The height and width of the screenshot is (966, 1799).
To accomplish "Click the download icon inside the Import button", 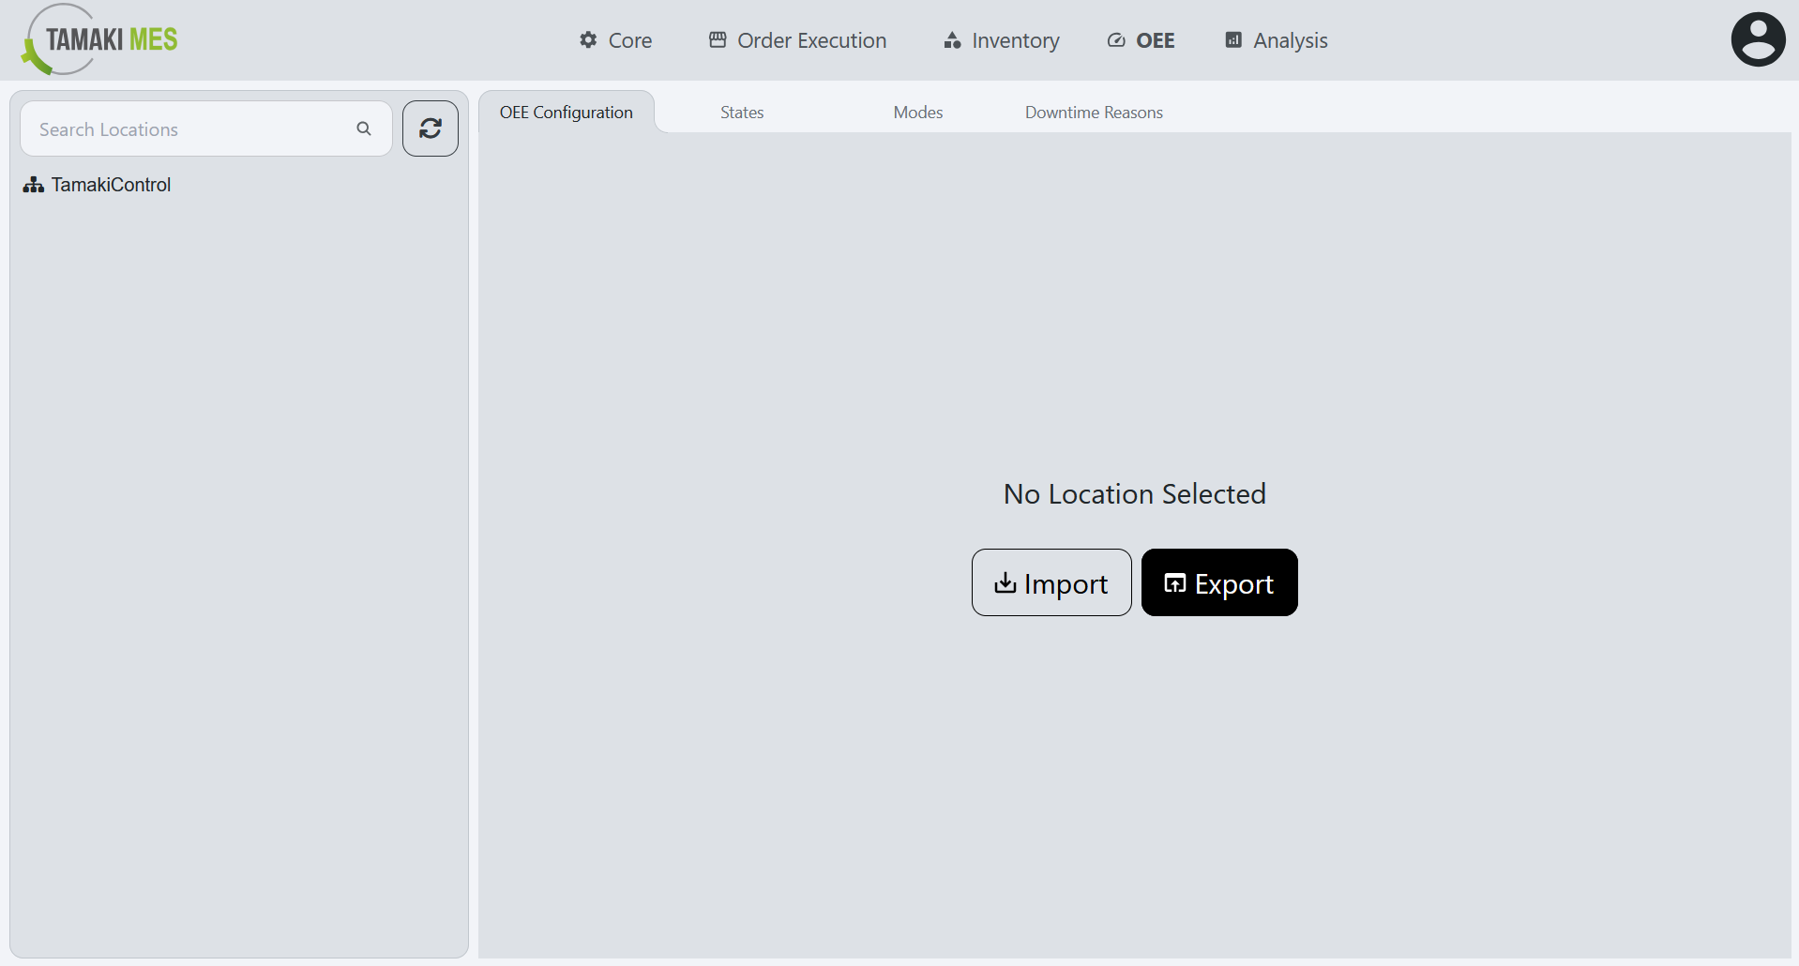I will point(1005,582).
